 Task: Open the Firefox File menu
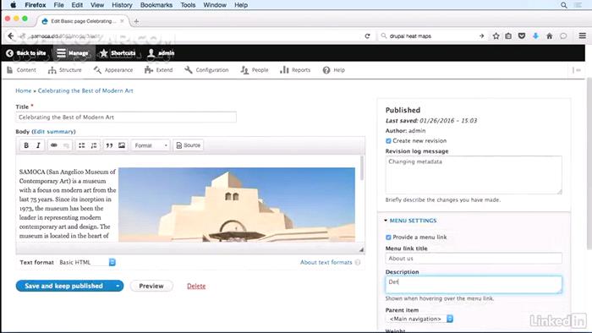coord(58,5)
